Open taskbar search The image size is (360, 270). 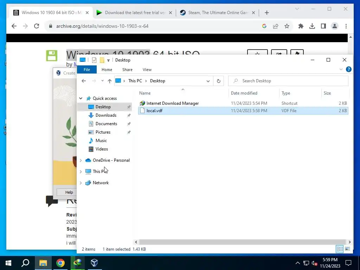point(25,263)
